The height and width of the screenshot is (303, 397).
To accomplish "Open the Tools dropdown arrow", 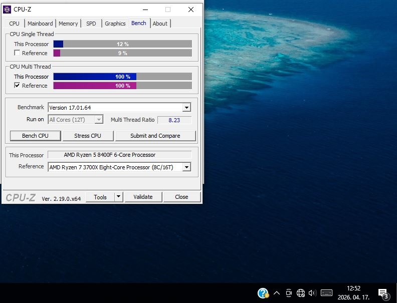I will pyautogui.click(x=118, y=197).
